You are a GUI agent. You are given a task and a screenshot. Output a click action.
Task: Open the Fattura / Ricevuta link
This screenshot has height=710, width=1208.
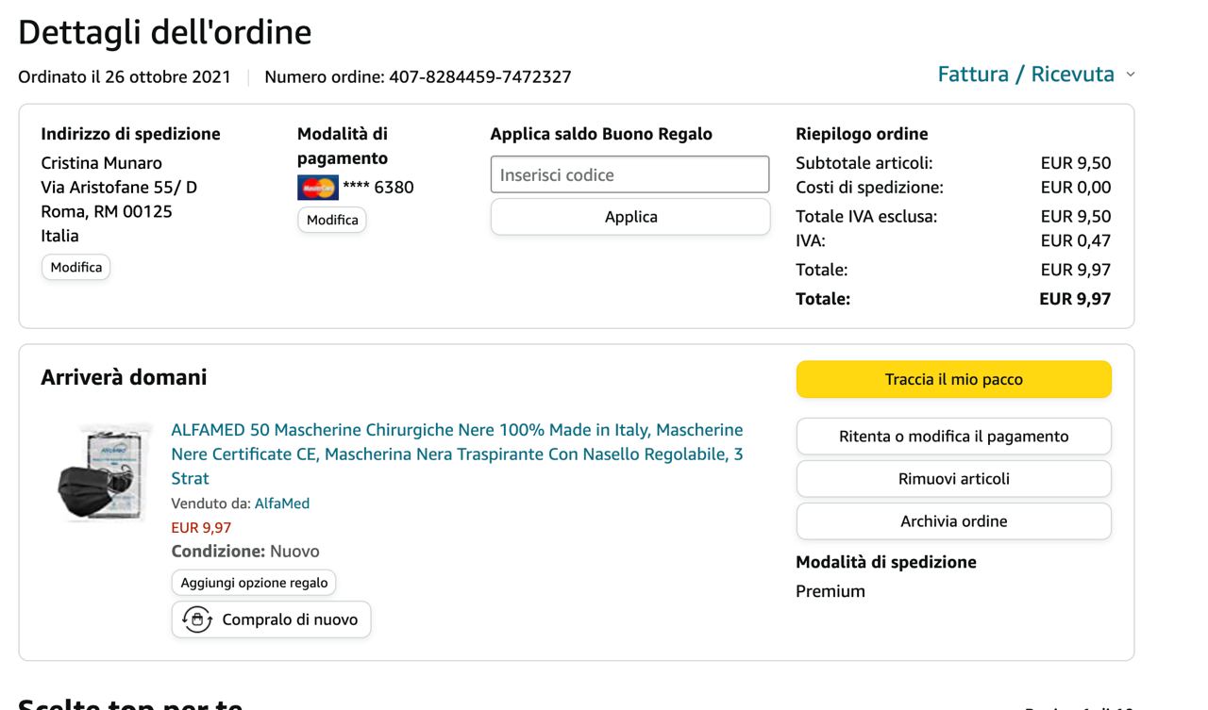coord(1025,74)
